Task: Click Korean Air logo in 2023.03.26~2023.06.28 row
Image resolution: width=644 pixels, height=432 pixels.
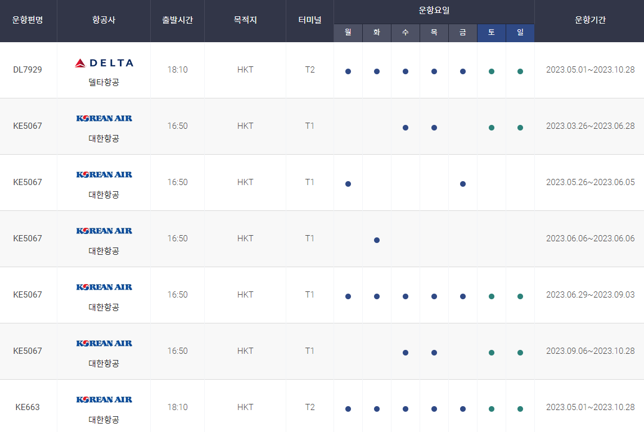Action: pos(104,118)
